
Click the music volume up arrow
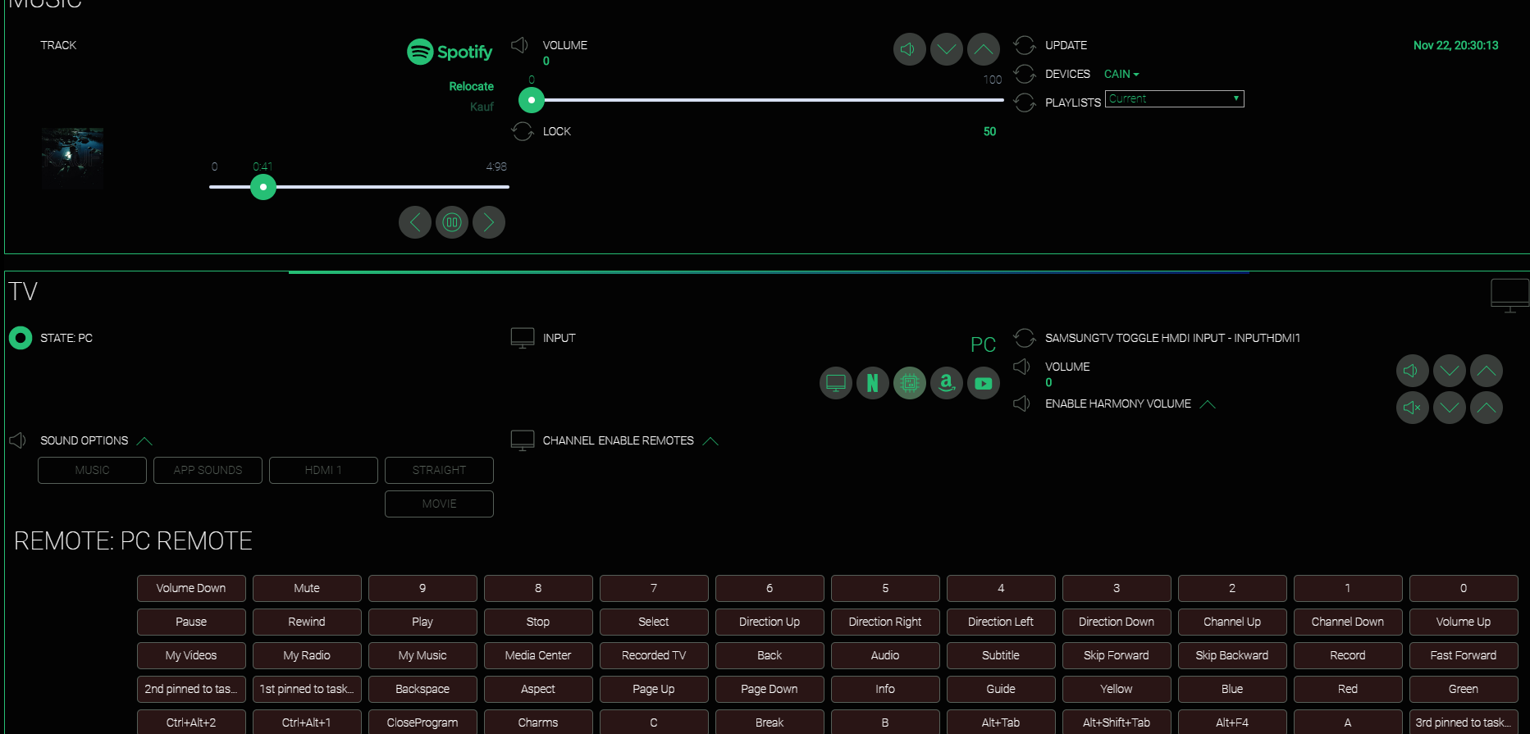tap(984, 49)
